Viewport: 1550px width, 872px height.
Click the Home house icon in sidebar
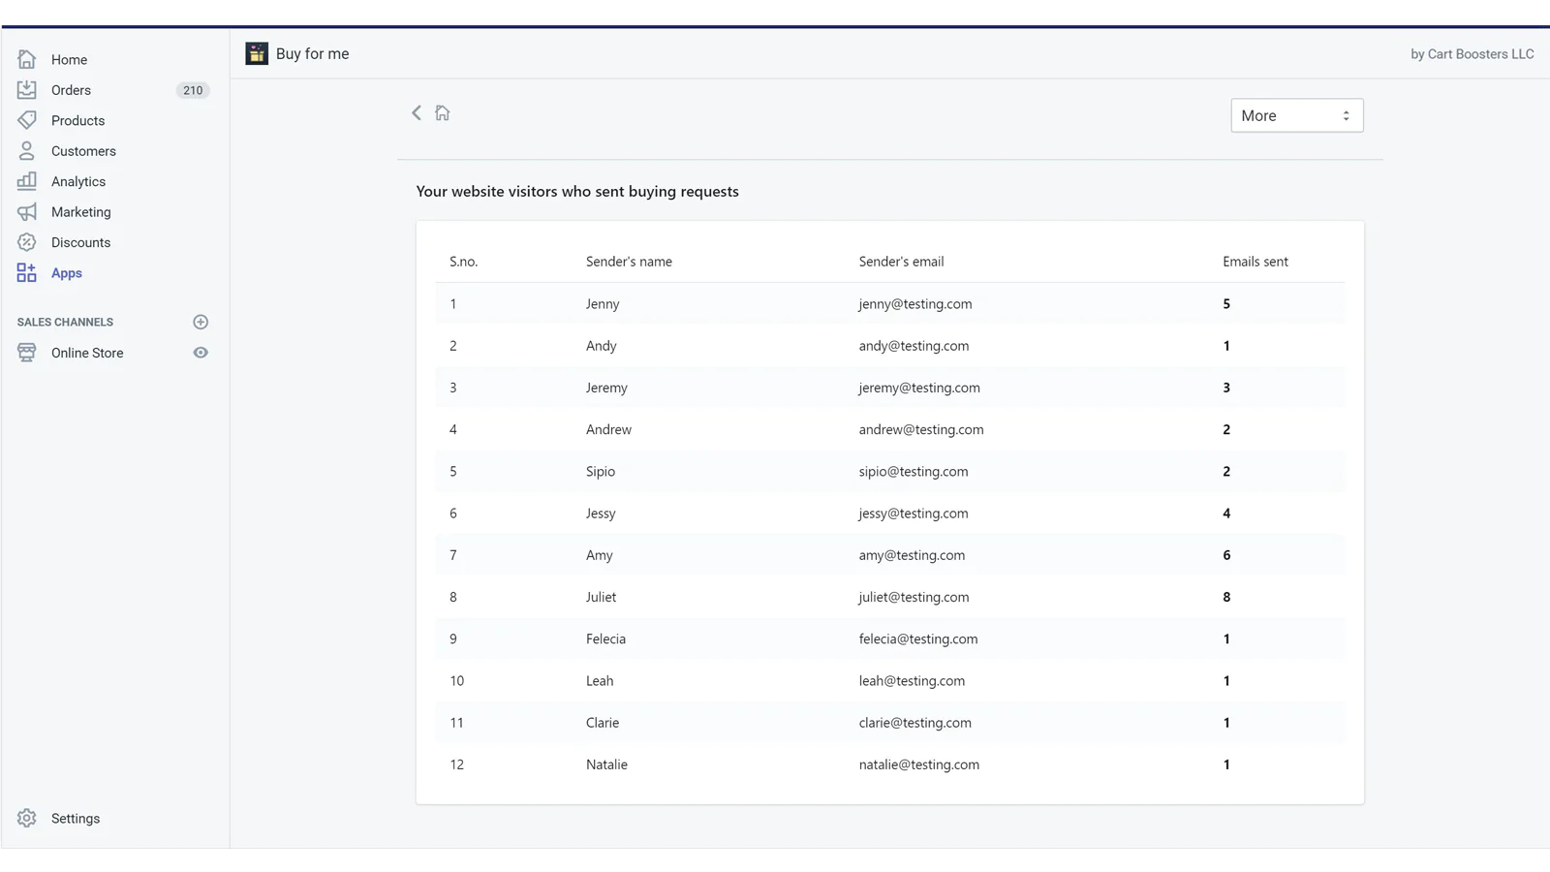click(x=27, y=59)
